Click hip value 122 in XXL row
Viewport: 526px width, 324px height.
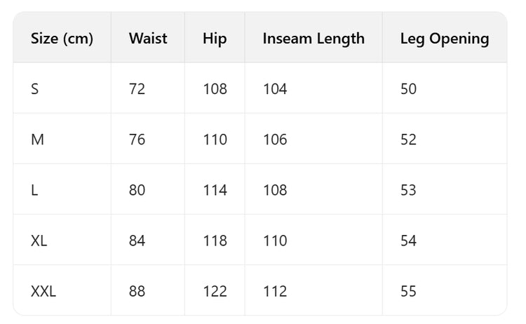[215, 291]
